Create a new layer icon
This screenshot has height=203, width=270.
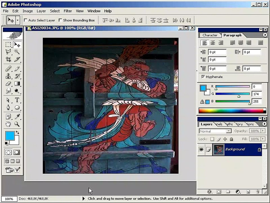248,191
